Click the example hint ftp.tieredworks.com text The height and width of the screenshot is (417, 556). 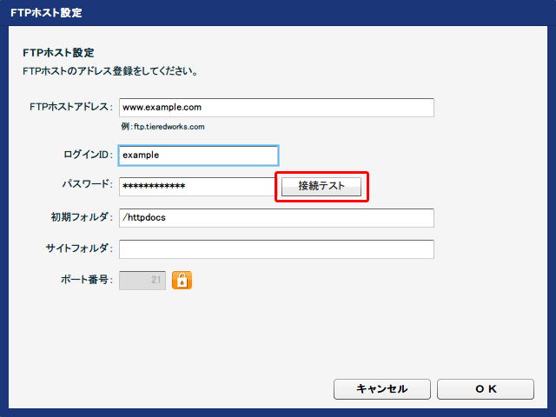pos(162,127)
